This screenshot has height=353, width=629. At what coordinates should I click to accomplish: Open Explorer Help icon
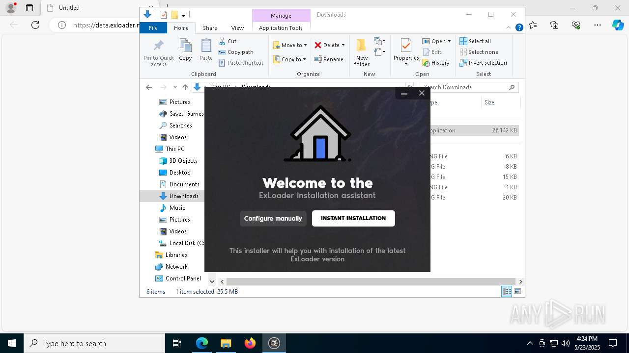pyautogui.click(x=519, y=28)
